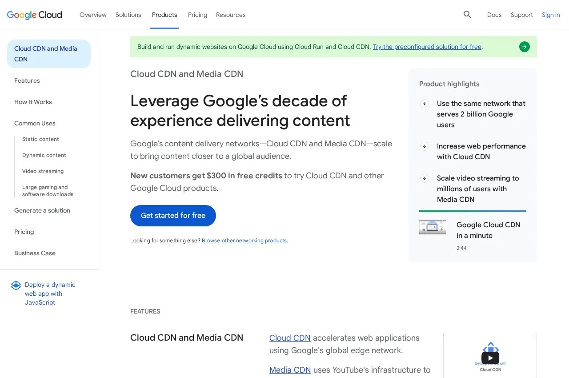Jump to How It Works in sidebar

pos(33,102)
